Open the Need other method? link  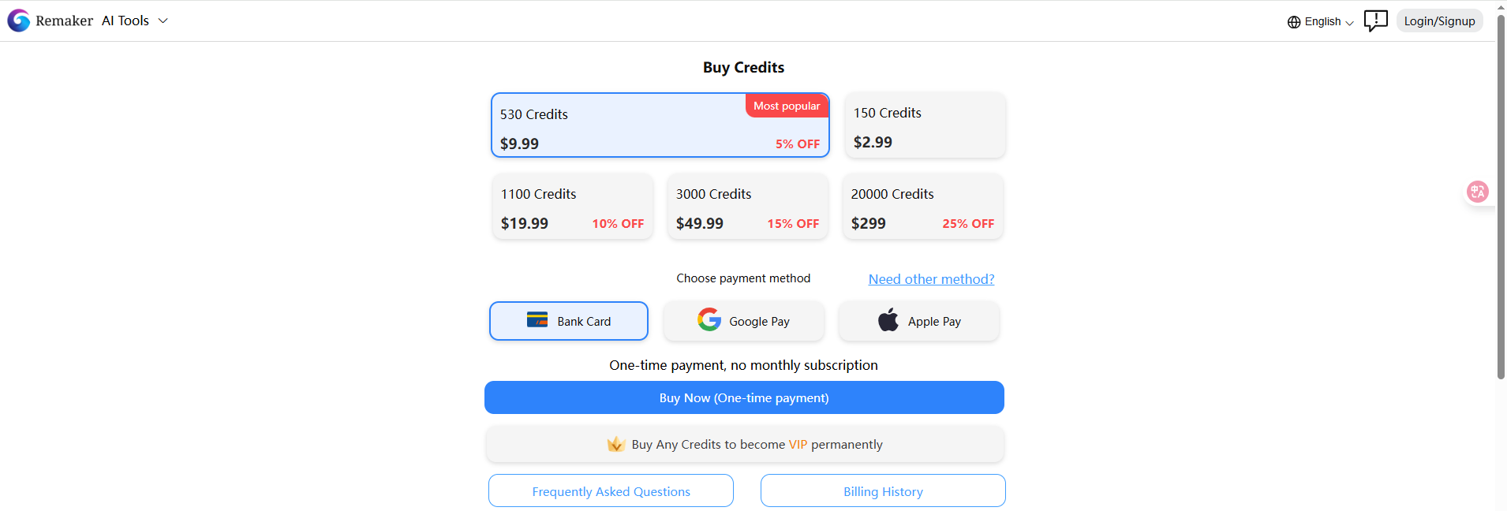[931, 279]
